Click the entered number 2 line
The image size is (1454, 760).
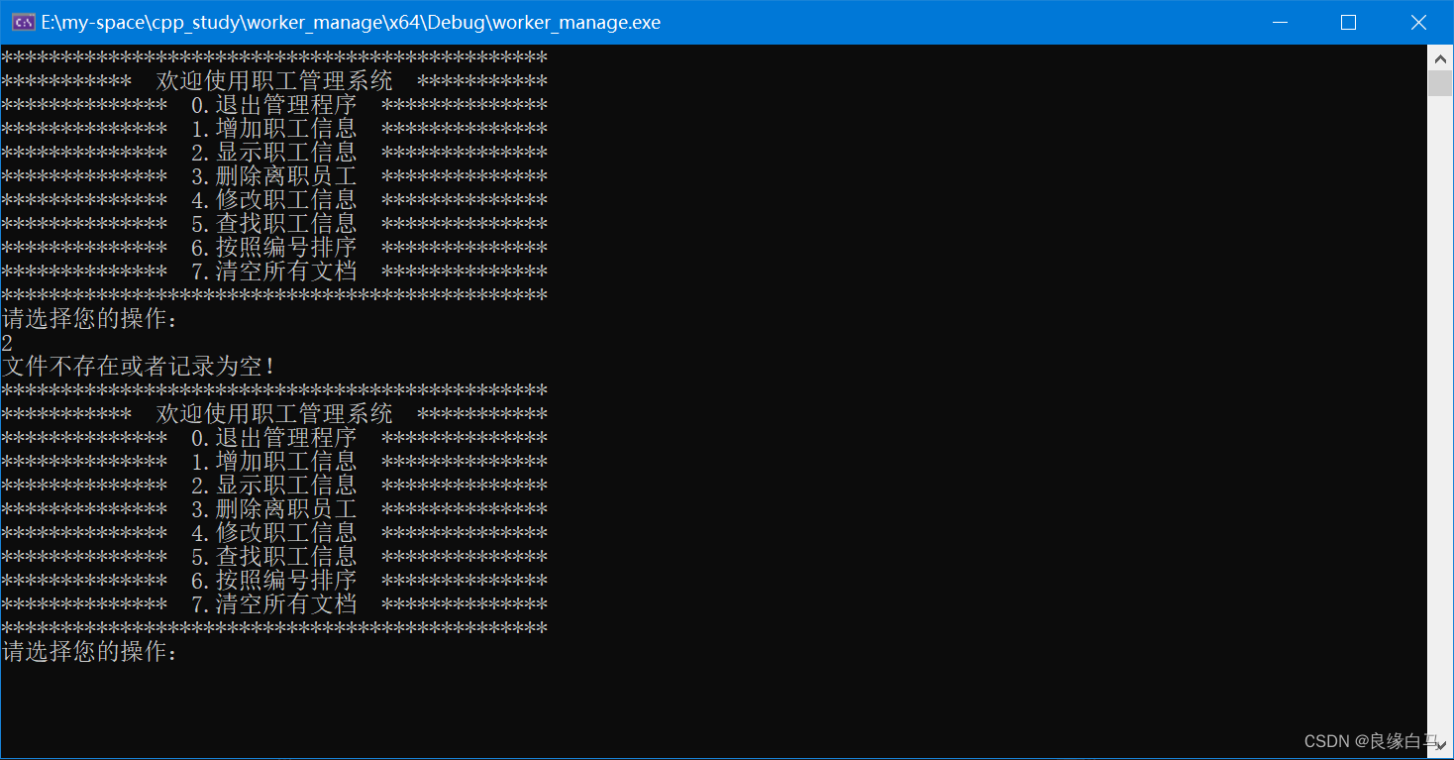click(x=8, y=343)
